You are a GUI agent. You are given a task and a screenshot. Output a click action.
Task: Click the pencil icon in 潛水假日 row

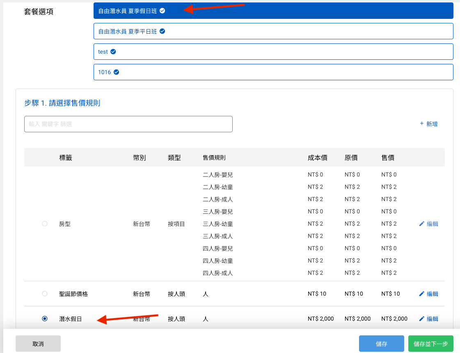tap(422, 319)
